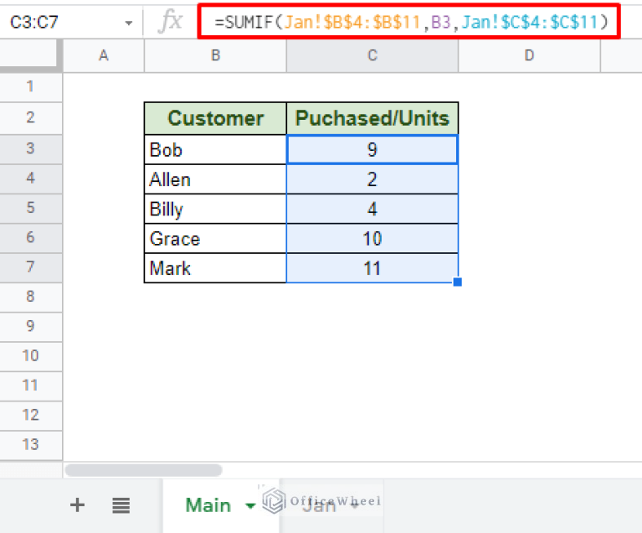Select column A header
This screenshot has width=642, height=533.
click(x=104, y=55)
